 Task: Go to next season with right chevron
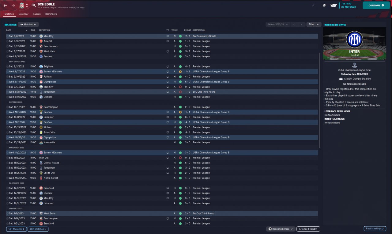coord(301,24)
